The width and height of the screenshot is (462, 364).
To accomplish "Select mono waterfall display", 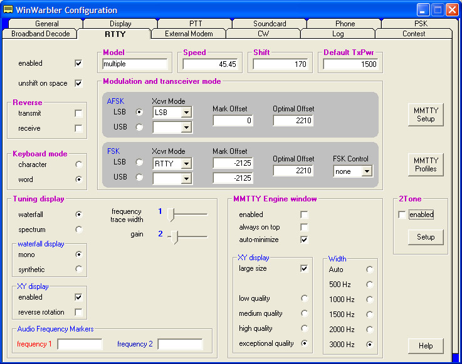I will point(78,255).
